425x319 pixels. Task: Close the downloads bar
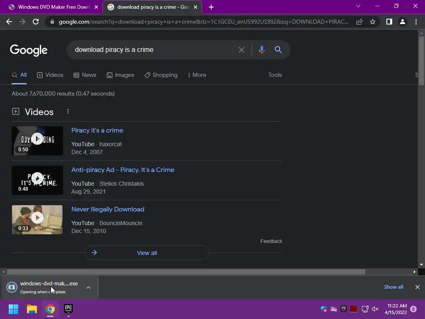418,287
